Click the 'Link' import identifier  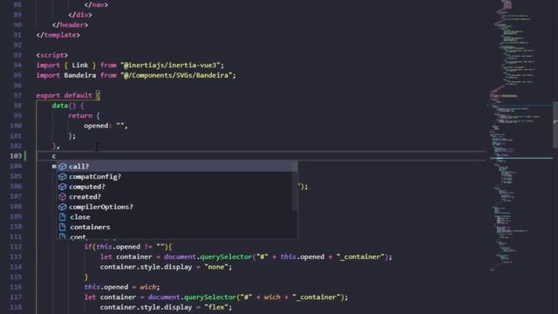[x=80, y=65]
